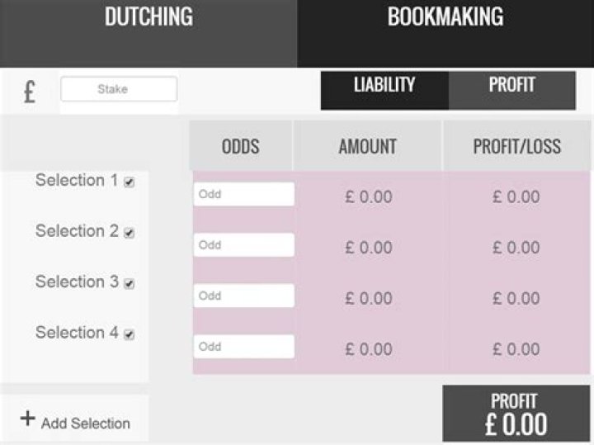Image resolution: width=594 pixels, height=445 pixels.
Task: Click the Add Selection link
Action: 86,424
